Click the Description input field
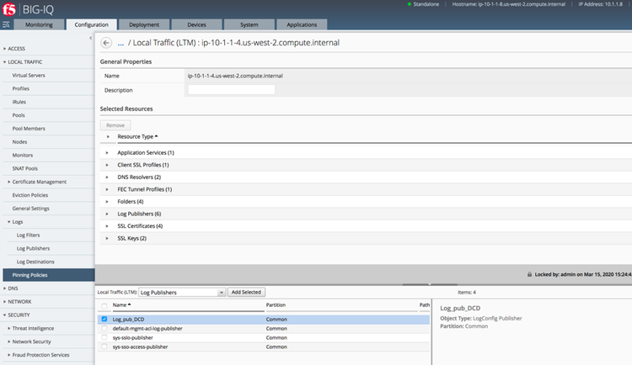 tap(232, 90)
